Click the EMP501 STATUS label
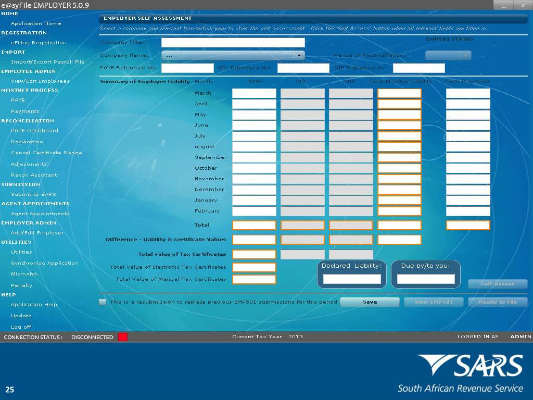Viewport: 533px width, 400px height. pos(450,39)
